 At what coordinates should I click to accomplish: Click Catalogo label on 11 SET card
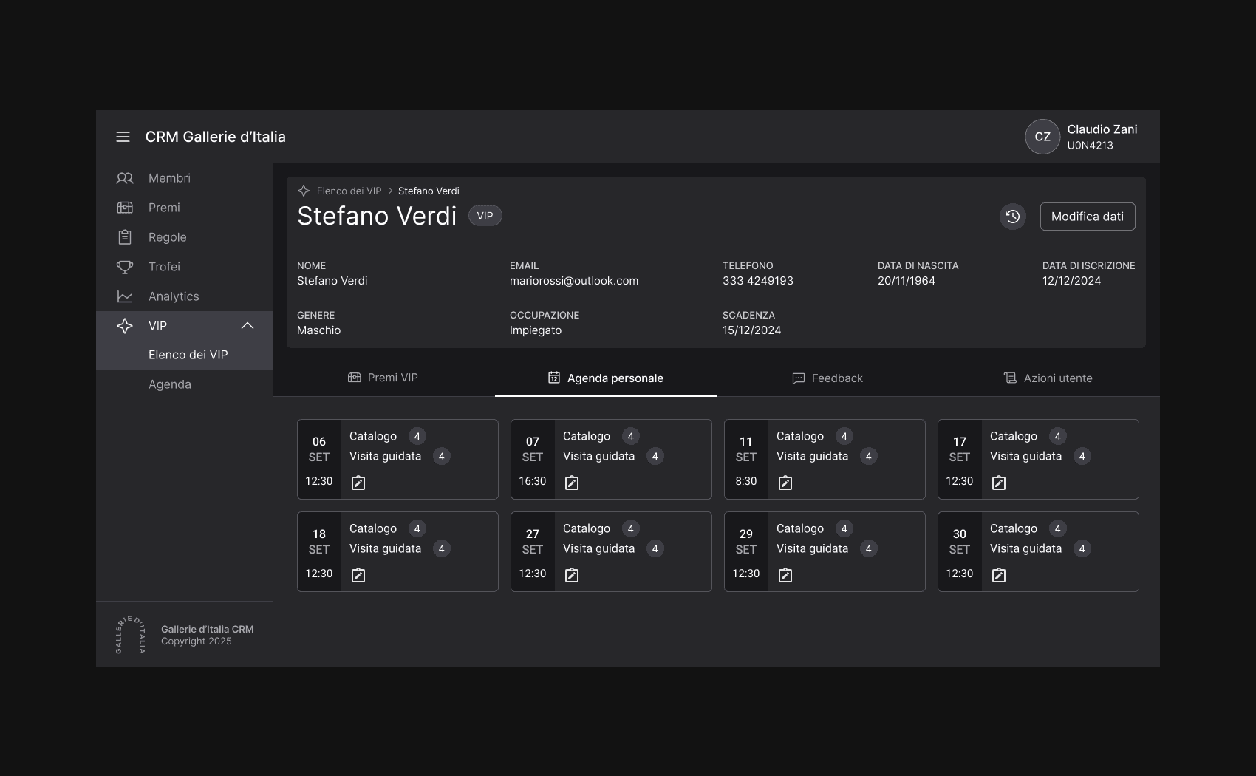800,436
